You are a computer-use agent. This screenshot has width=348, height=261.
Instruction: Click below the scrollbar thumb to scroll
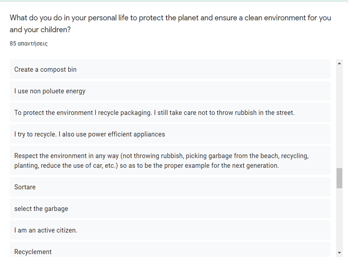tap(339, 217)
